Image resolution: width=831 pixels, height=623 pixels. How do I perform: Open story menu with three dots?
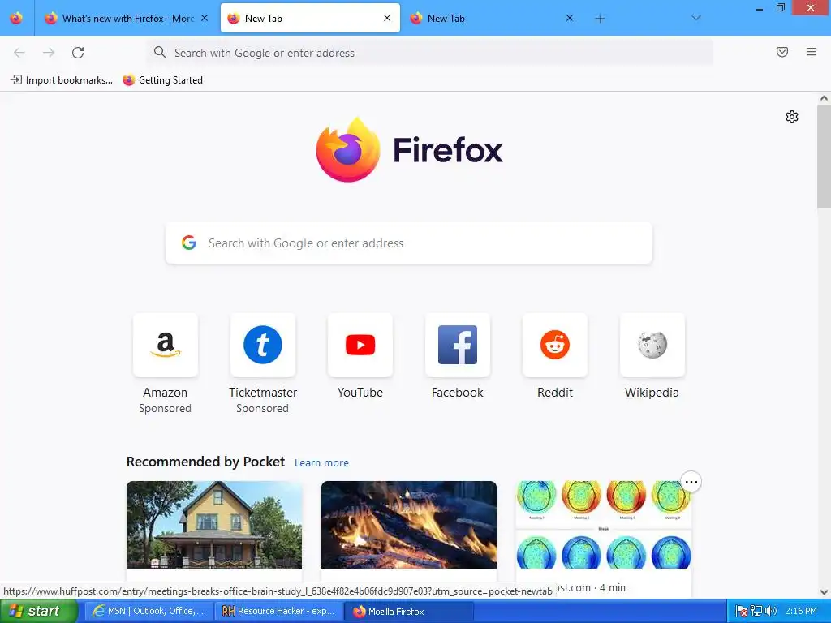(x=691, y=482)
